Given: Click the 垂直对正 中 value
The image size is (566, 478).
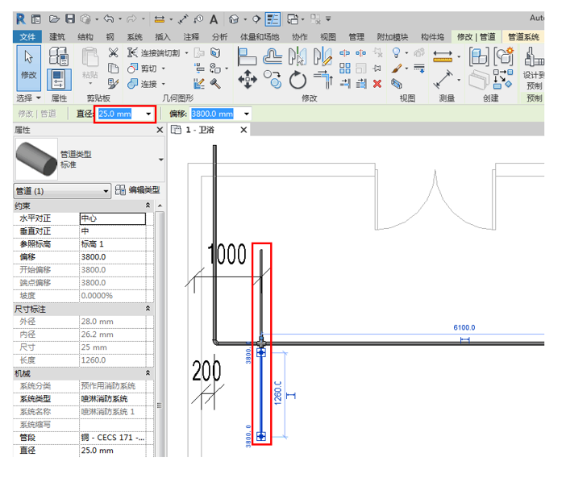Looking at the screenshot, I should coord(113,231).
